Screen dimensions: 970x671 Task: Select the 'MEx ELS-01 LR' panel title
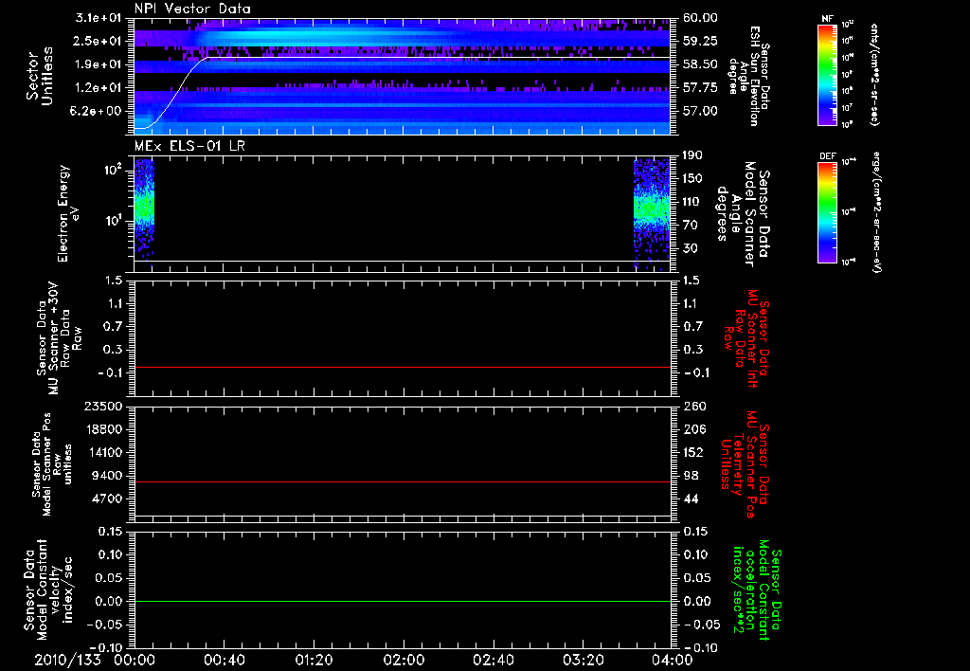(x=189, y=146)
